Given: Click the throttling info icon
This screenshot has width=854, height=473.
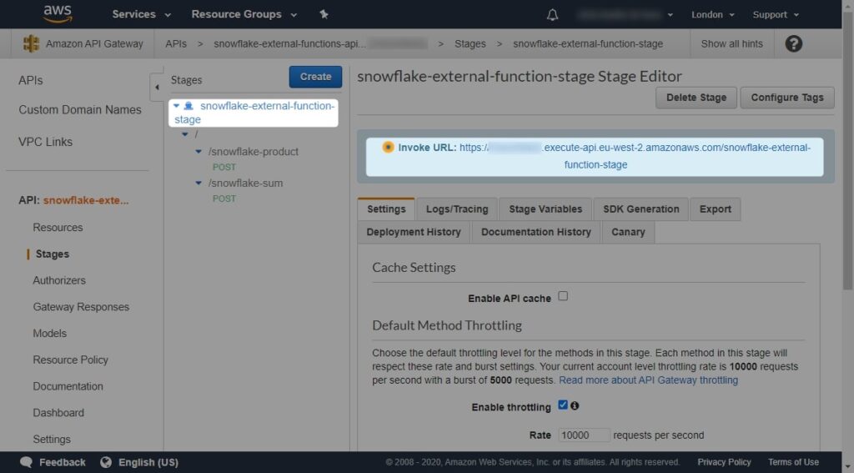Looking at the screenshot, I should (x=575, y=405).
